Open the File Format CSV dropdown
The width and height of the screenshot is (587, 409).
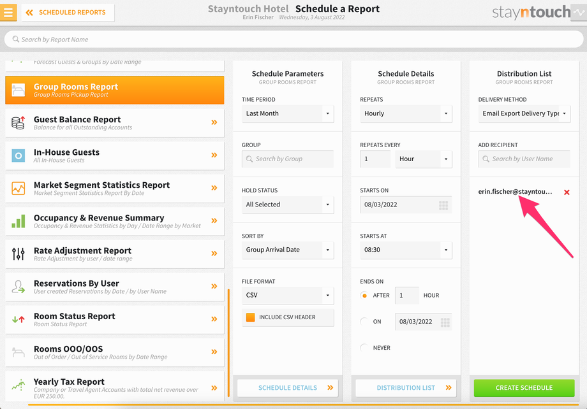pos(288,296)
